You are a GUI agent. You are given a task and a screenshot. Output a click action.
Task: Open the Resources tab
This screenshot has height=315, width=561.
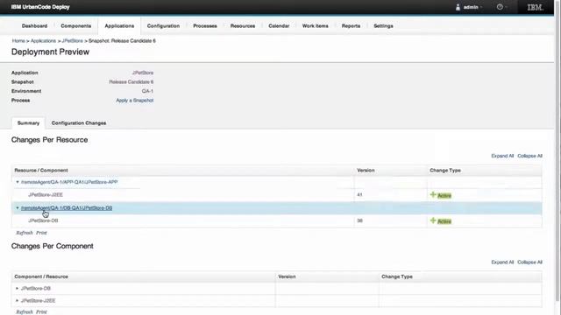coord(243,26)
